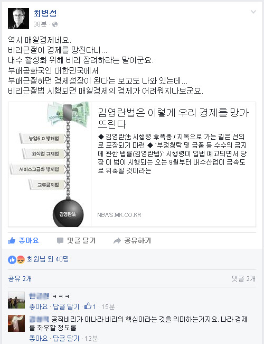Click the NEWS.MK.CO.KR source link
Image resolution: width=264 pixels, height=344 pixels.
pyautogui.click(x=119, y=215)
